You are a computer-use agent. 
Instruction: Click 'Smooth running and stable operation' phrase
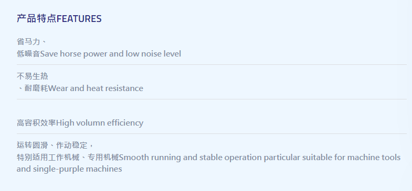point(190,158)
